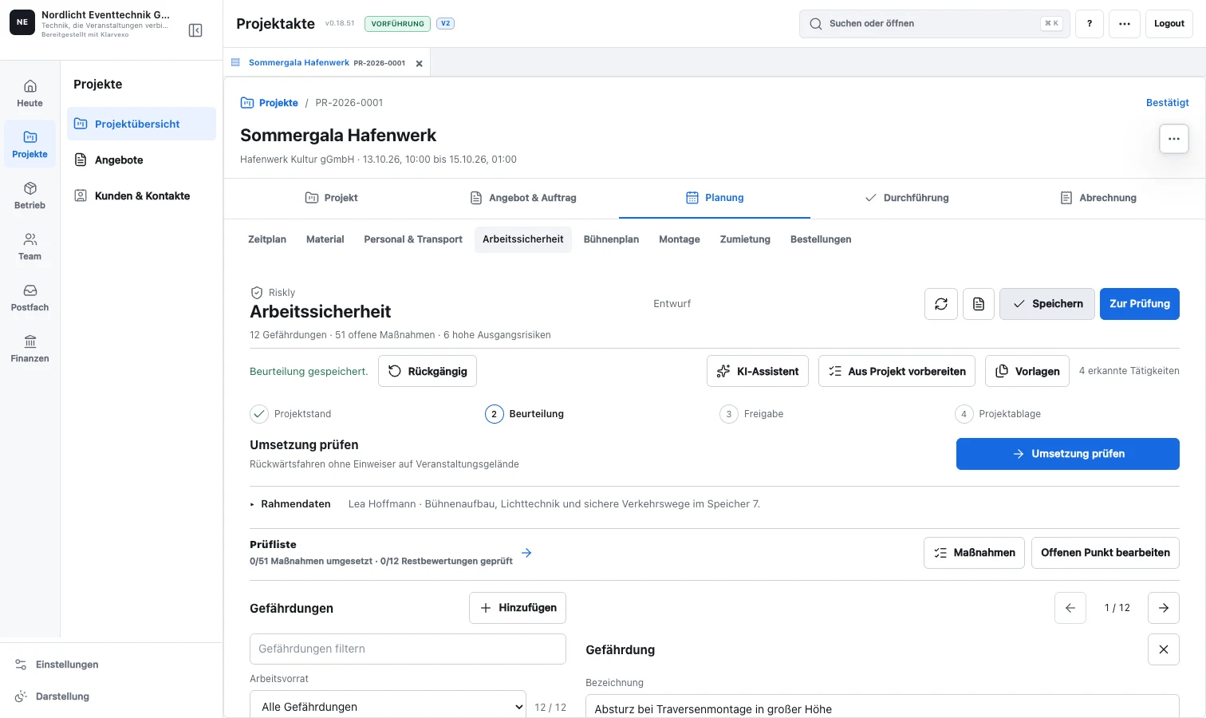Viewport: 1206px width, 718px height.
Task: Open the Prüfliste arrow link
Action: [526, 553]
